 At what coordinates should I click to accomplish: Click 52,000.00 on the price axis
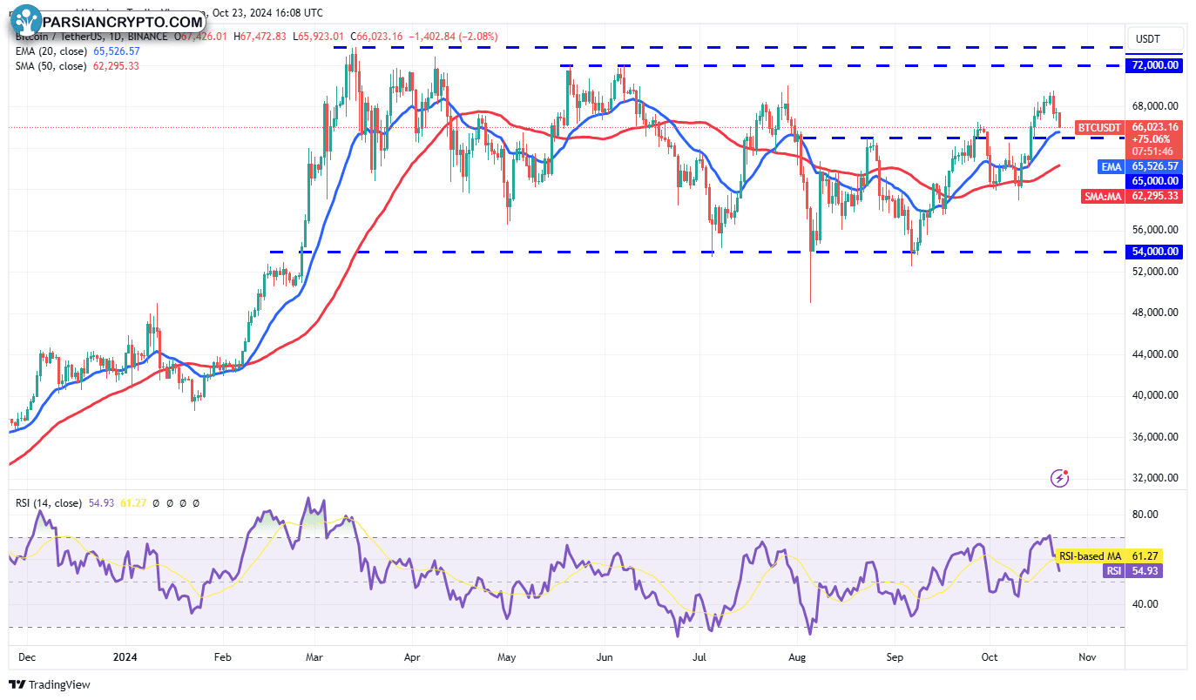click(1155, 272)
